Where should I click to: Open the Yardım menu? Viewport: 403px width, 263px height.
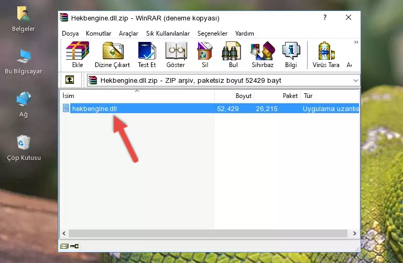pyautogui.click(x=244, y=34)
